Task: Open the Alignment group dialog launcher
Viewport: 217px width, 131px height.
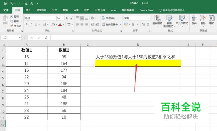Action: 121,31
